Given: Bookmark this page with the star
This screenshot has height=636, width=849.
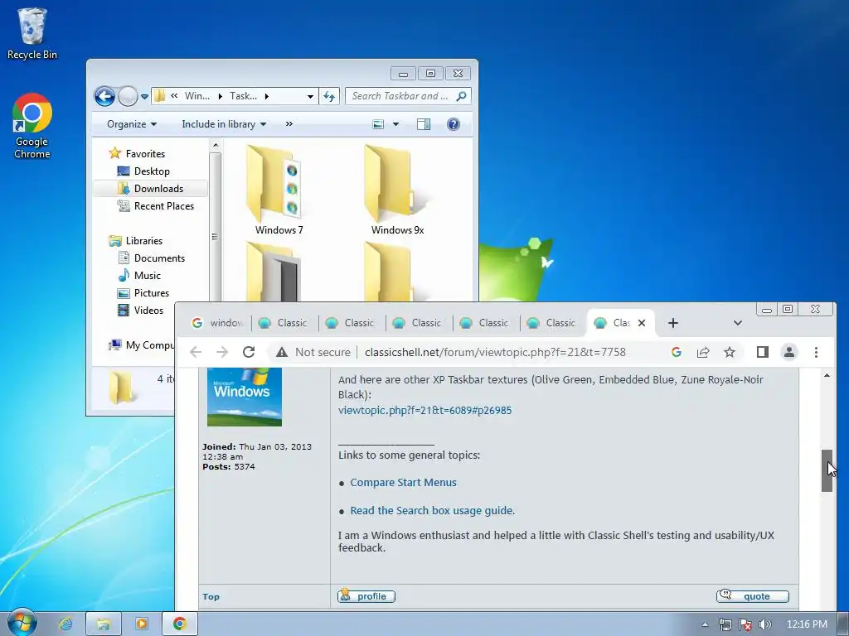Looking at the screenshot, I should coord(730,352).
